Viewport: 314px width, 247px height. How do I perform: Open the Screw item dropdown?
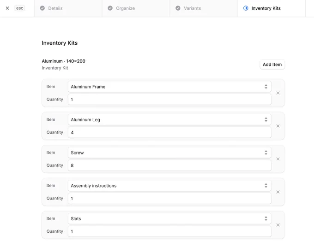pyautogui.click(x=169, y=153)
